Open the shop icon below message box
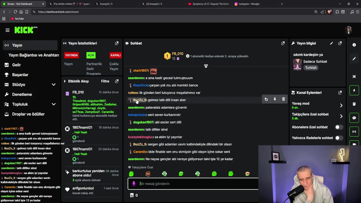The image size is (361, 203). [x=132, y=195]
